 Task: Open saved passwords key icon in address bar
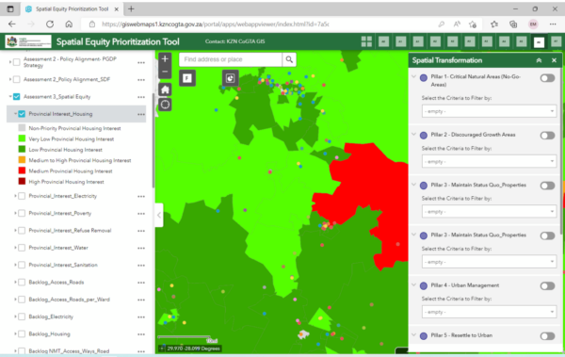tap(441, 24)
